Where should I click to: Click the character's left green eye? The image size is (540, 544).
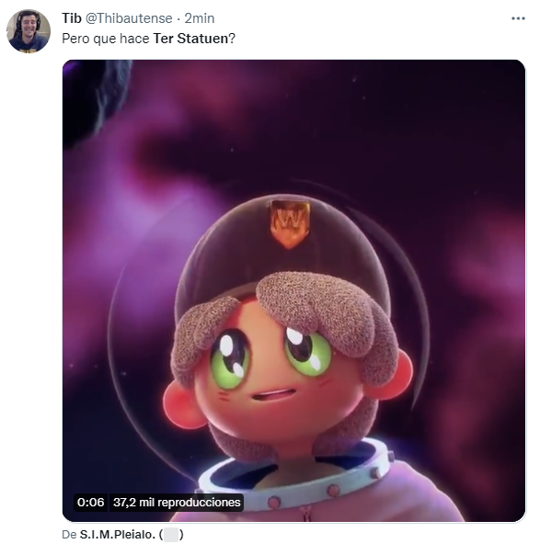(230, 358)
